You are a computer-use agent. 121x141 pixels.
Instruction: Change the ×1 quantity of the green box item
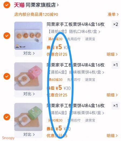[116, 106]
